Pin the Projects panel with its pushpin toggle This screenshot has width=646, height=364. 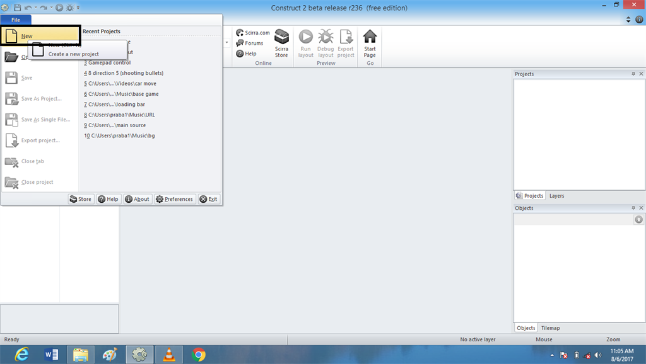[633, 74]
